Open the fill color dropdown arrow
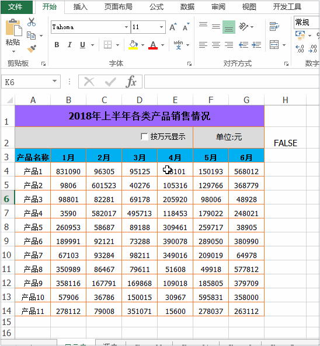 tap(142, 45)
